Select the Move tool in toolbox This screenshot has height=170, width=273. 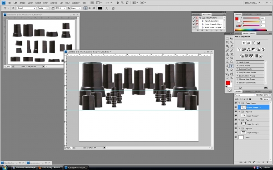point(232,39)
